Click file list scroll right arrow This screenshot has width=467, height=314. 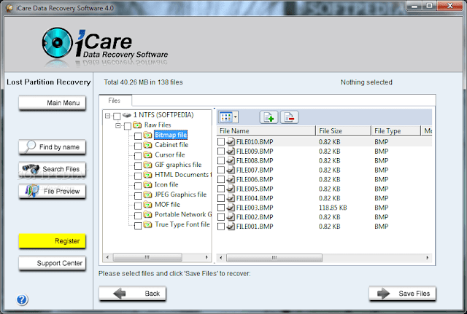click(428, 258)
